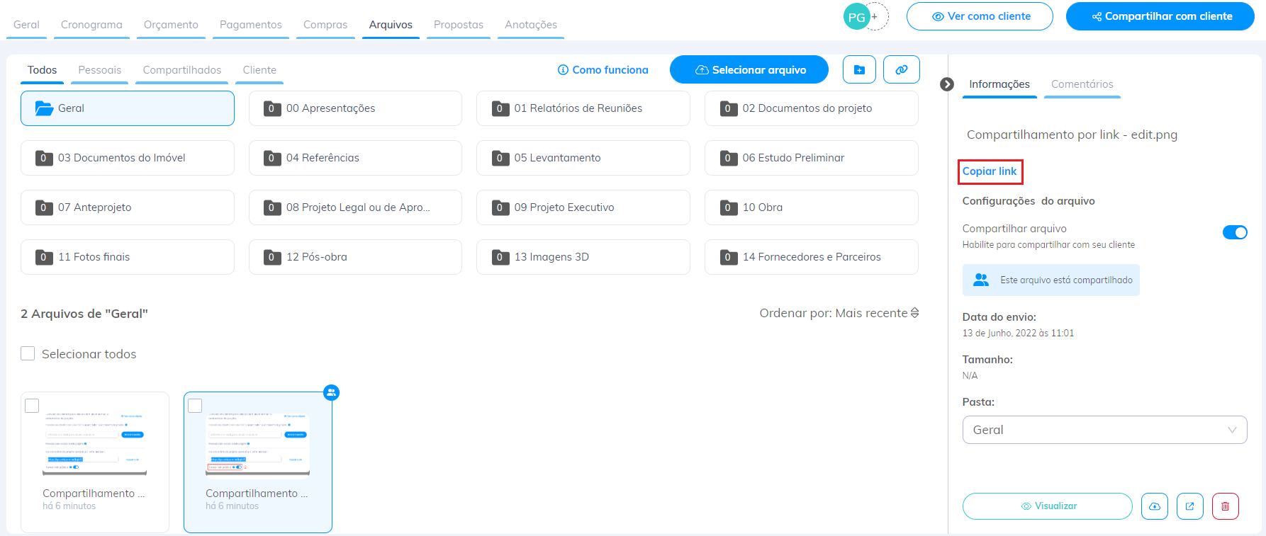Click the add member plus icon

(876, 16)
